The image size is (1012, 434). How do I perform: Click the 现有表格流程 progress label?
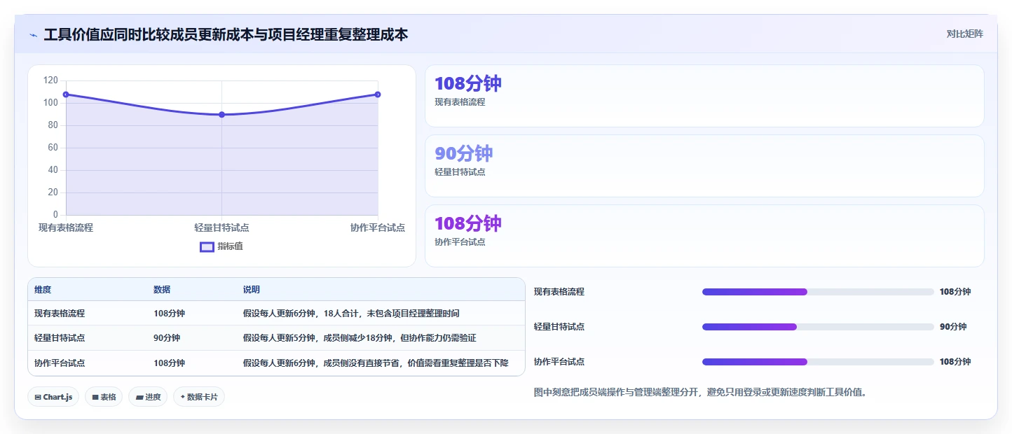click(x=559, y=292)
